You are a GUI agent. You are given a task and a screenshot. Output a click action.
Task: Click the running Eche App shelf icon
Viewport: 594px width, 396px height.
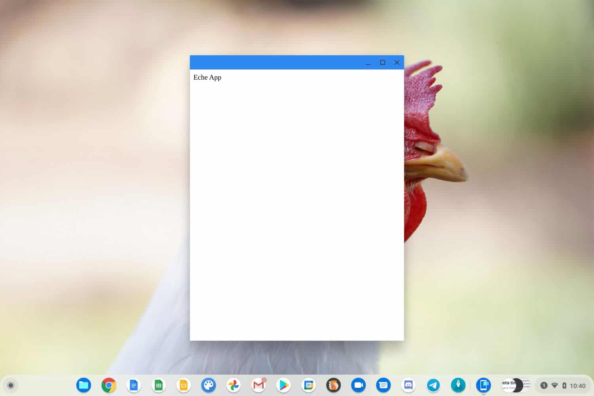483,385
